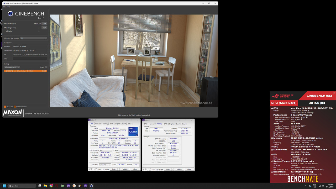Open the NLD language switcher in tray
Image resolution: width=336 pixels, height=189 pixels.
(315, 186)
